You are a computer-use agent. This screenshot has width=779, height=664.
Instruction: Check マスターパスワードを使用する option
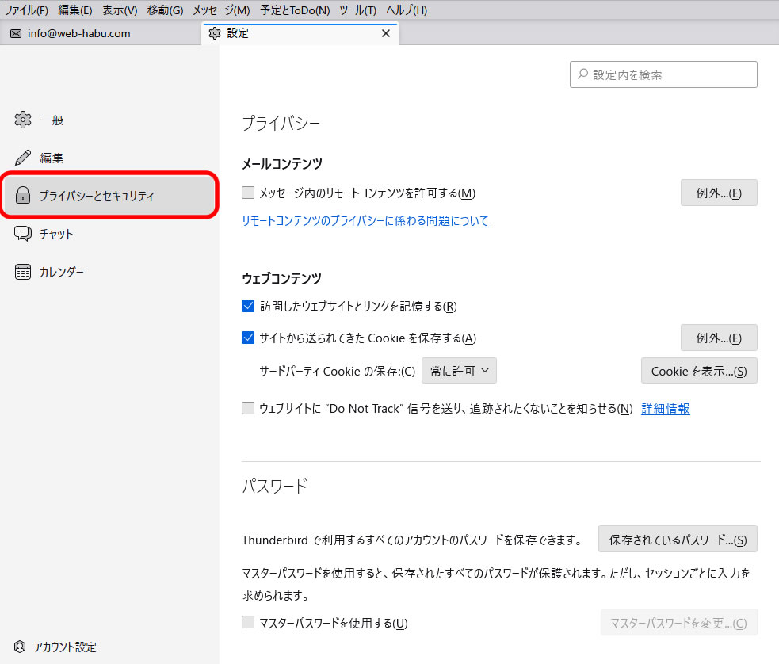(x=248, y=622)
